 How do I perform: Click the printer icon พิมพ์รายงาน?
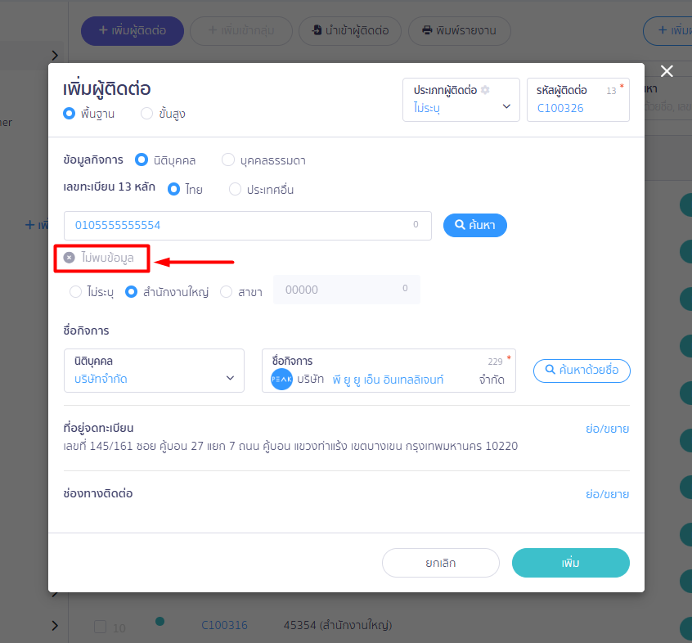pos(427,30)
